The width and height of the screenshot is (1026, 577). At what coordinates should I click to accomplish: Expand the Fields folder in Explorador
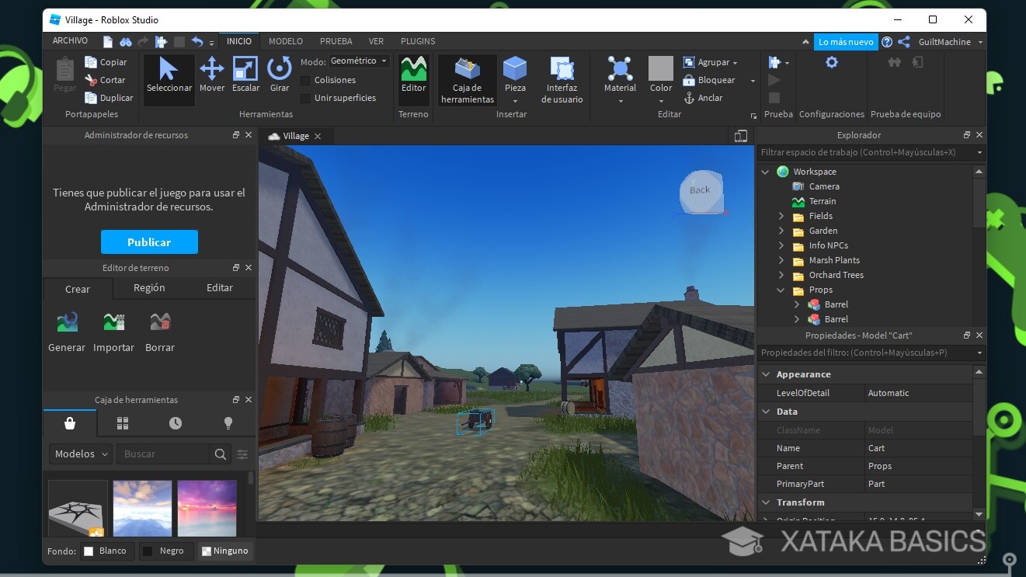click(x=781, y=216)
